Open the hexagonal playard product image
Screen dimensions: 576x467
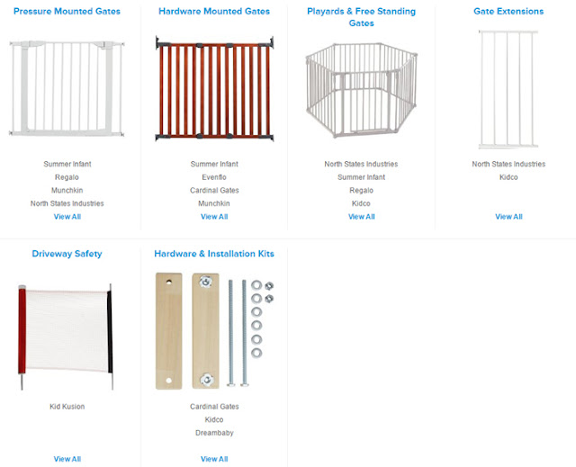click(x=362, y=90)
